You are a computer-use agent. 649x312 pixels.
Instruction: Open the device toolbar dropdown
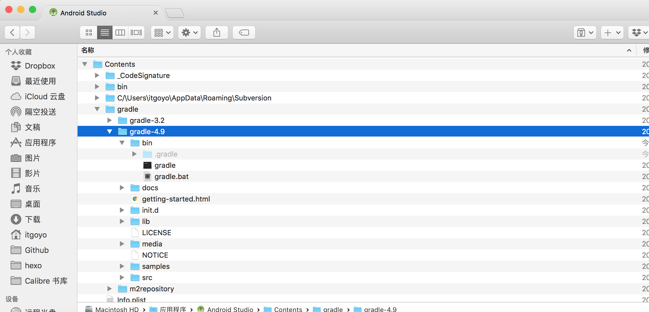coord(585,32)
